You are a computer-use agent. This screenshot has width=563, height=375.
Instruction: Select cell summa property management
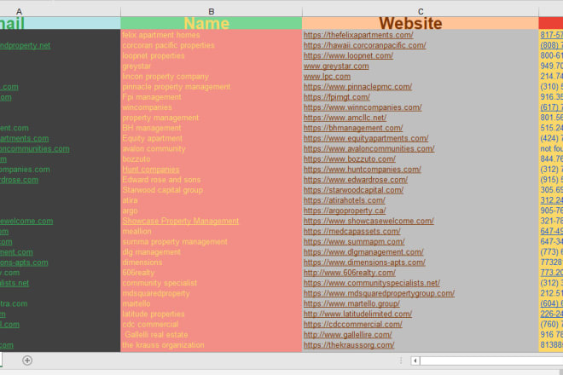(x=212, y=242)
